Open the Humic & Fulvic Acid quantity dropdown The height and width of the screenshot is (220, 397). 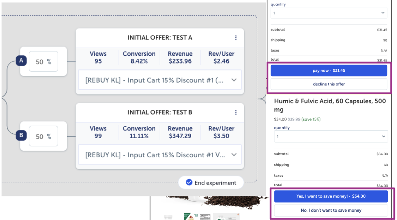(329, 136)
